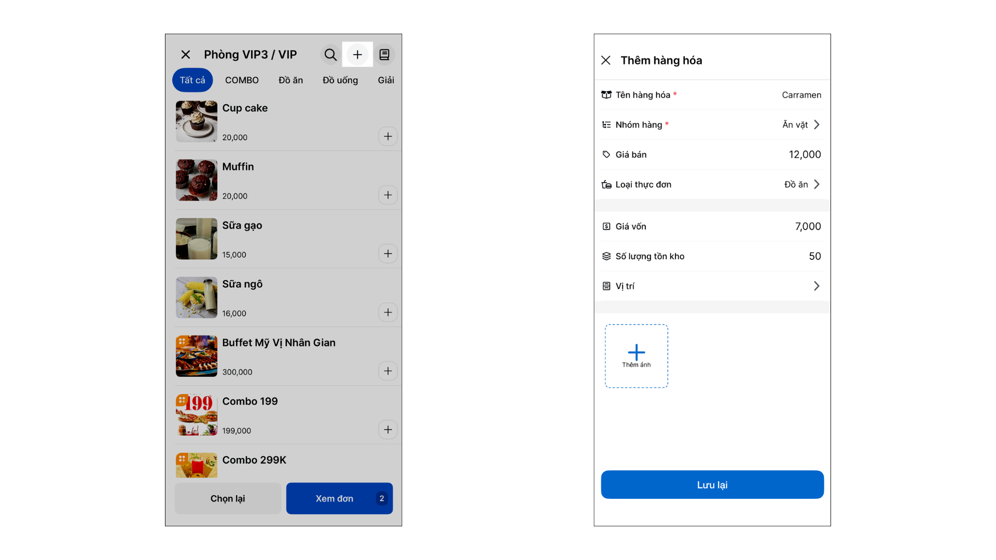The width and height of the screenshot is (996, 560).
Task: Click the Chọn lại button
Action: [228, 498]
